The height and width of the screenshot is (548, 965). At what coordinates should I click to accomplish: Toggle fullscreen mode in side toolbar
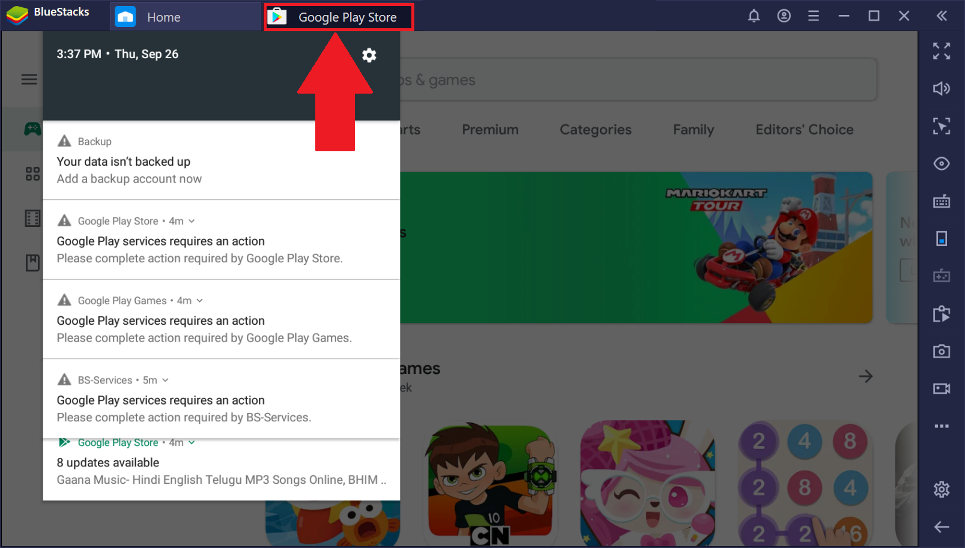[942, 51]
